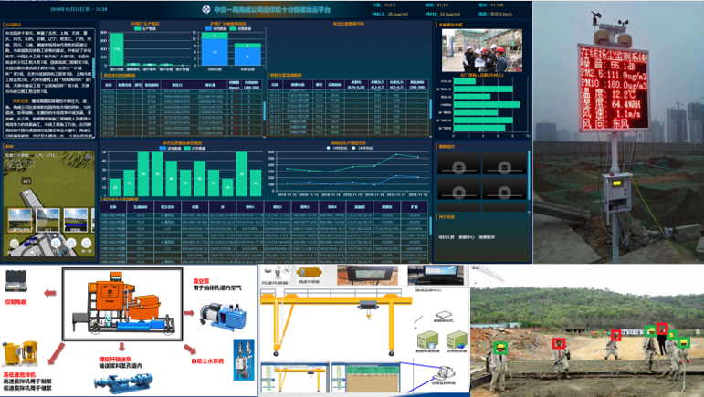The image size is (704, 397).
Task: Toggle the 库存数量 legend in mixing station chart
Action: 190,149
